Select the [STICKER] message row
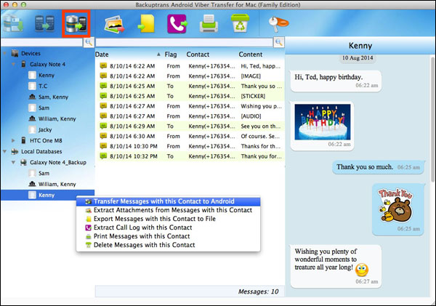 (191, 96)
